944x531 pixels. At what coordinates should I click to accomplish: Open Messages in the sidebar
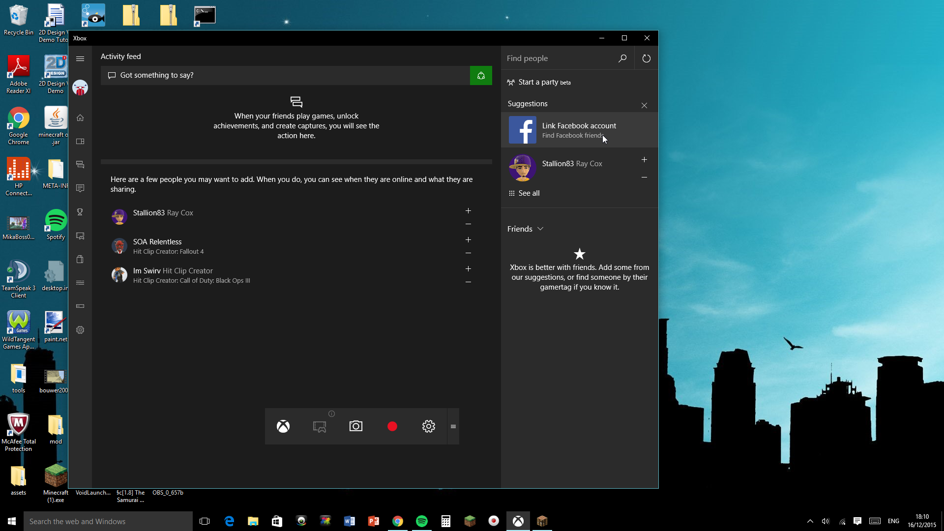click(x=80, y=188)
